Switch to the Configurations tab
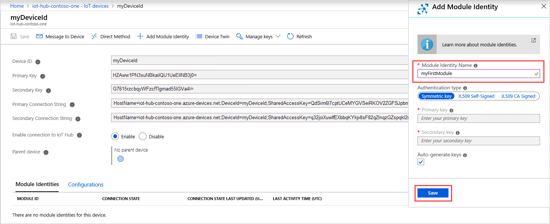This screenshot has width=550, height=224. (x=86, y=185)
